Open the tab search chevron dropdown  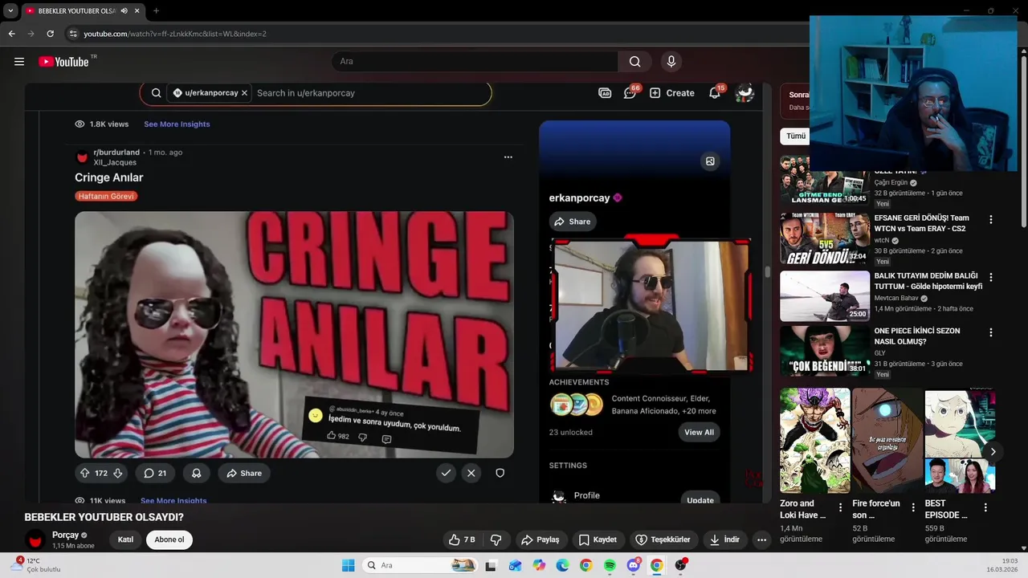pyautogui.click(x=10, y=11)
